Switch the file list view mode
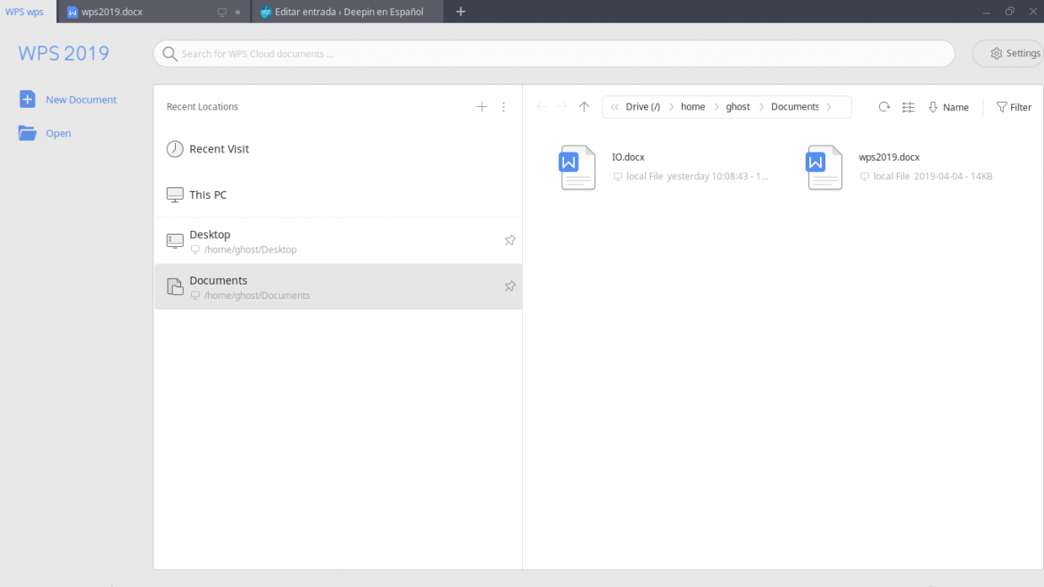1044x587 pixels. [x=908, y=107]
